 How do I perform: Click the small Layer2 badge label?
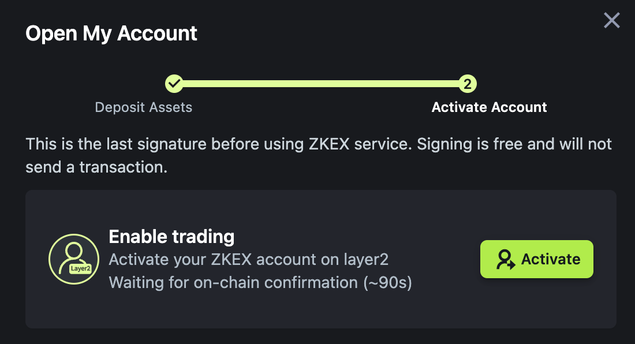(80, 268)
